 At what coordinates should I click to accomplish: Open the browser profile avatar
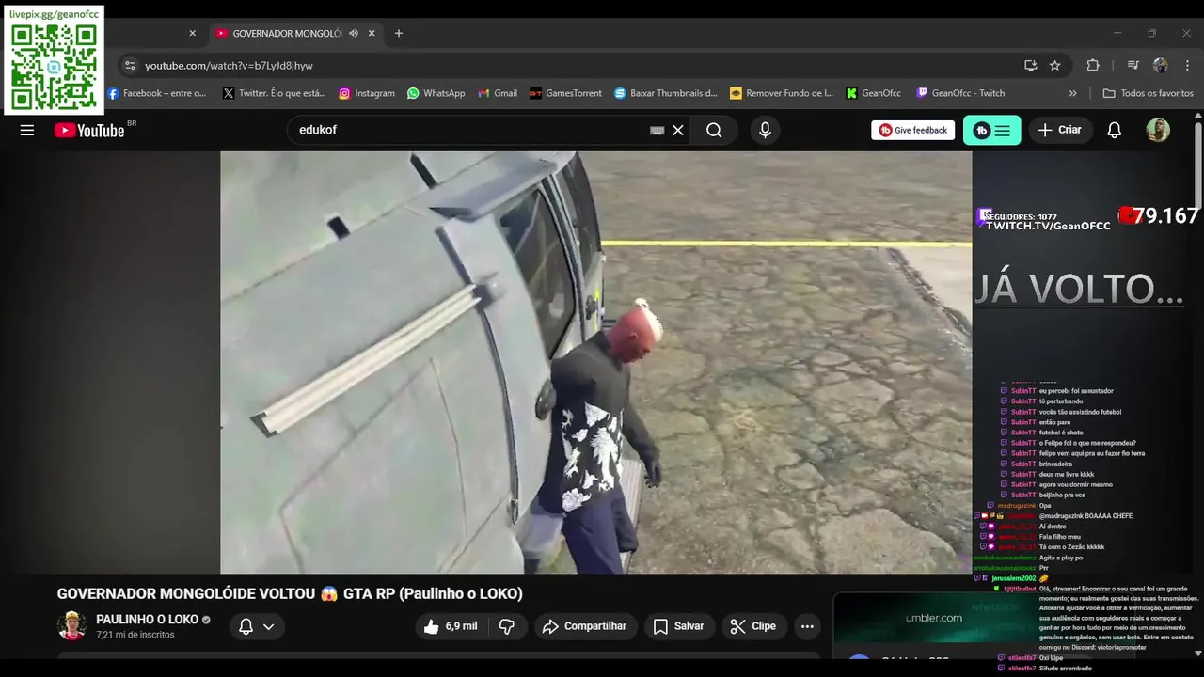1160,66
